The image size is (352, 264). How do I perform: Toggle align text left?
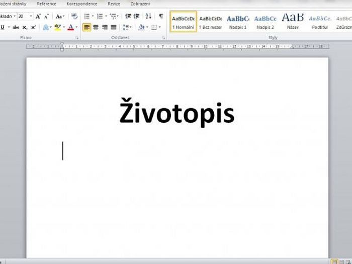86,27
